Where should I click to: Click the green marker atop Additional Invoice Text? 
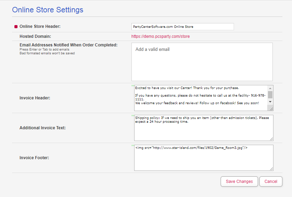[x=132, y=116]
